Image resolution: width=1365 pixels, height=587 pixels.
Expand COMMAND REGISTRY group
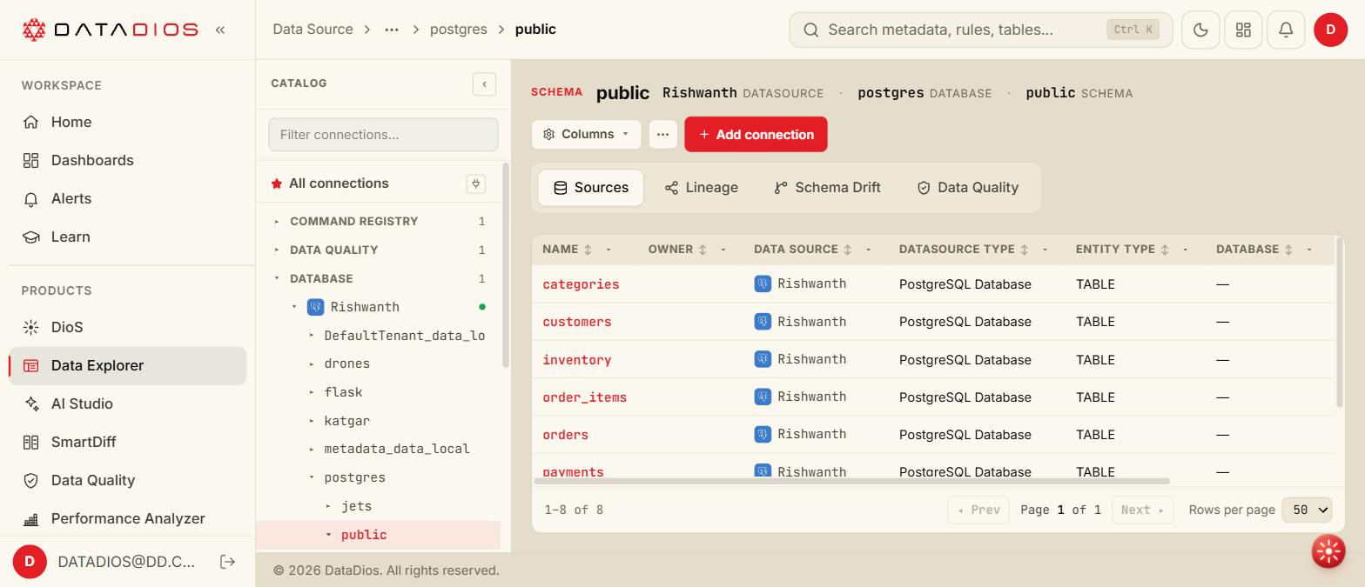point(277,221)
